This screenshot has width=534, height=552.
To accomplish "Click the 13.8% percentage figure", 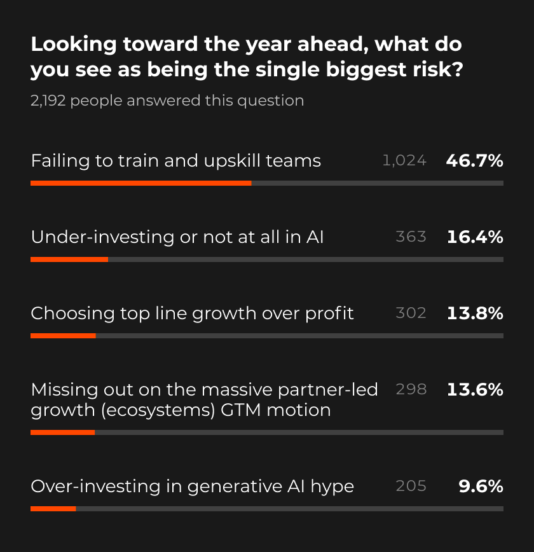I will pos(475,314).
